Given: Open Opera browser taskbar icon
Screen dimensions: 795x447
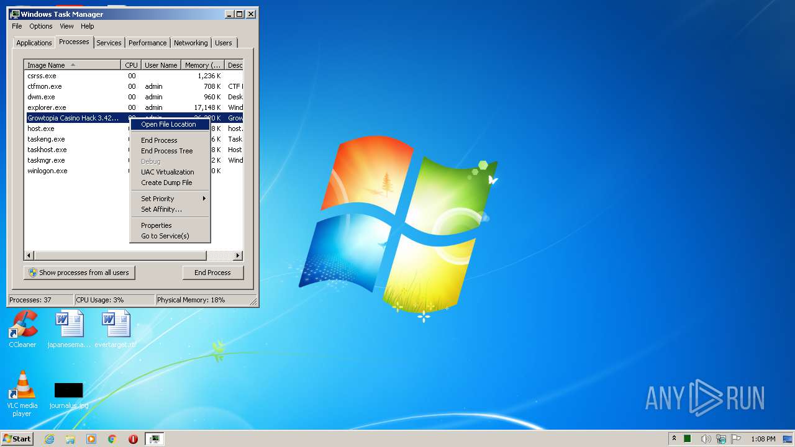Looking at the screenshot, I should point(133,439).
